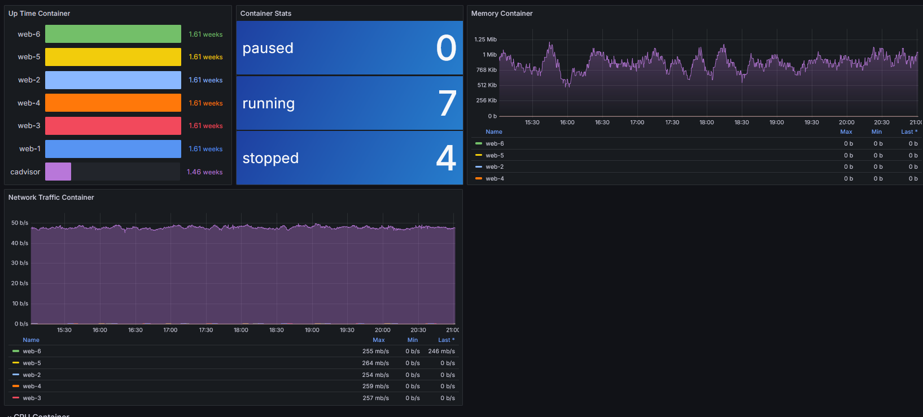Image resolution: width=923 pixels, height=417 pixels.
Task: Toggle web-2 series in Memory Container legend
Action: click(x=495, y=167)
